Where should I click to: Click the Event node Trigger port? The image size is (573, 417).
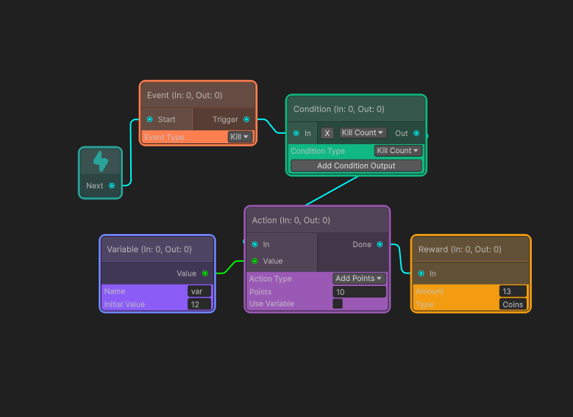(246, 119)
